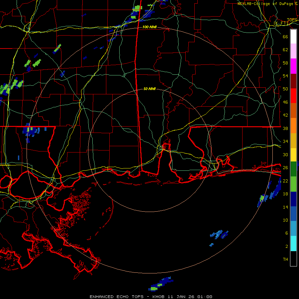Pick the dark orange legend swatch
Screen dimensions: 299x299
pyautogui.click(x=293, y=110)
